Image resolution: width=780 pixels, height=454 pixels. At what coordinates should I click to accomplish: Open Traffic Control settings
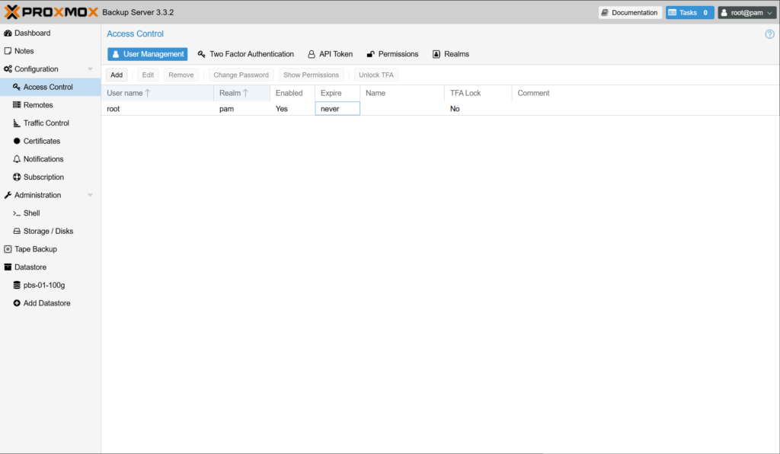point(46,123)
